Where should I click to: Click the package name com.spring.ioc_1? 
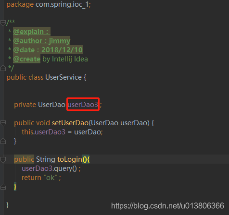coord(62,5)
